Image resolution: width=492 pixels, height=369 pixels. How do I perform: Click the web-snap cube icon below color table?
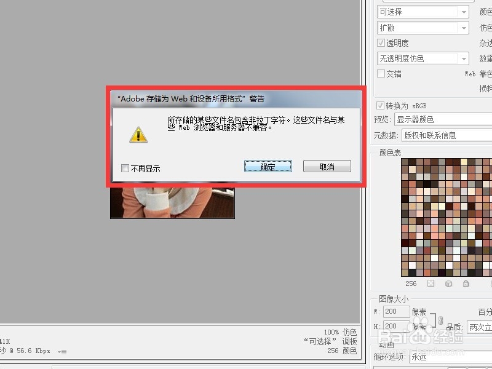(448, 284)
